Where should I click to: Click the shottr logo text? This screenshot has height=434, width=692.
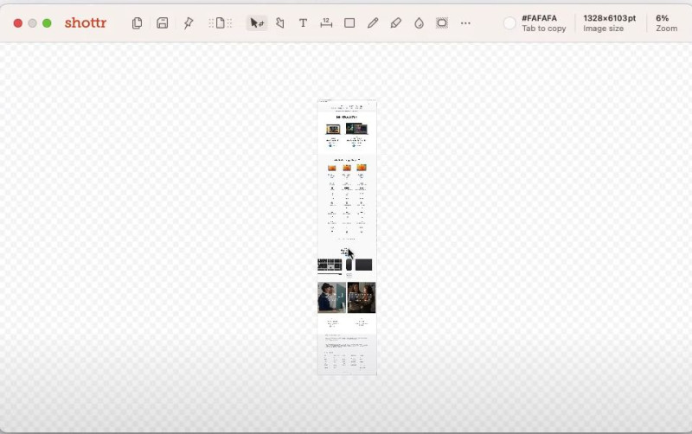[x=86, y=22]
